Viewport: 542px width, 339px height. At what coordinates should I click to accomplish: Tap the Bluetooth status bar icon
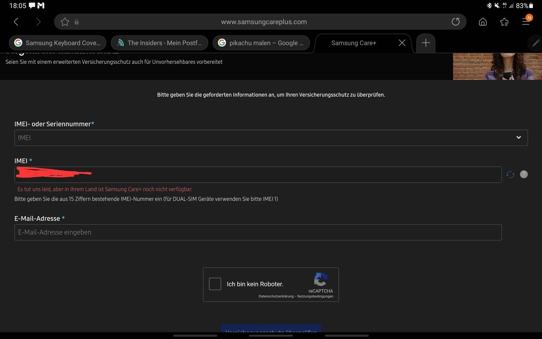coord(489,5)
